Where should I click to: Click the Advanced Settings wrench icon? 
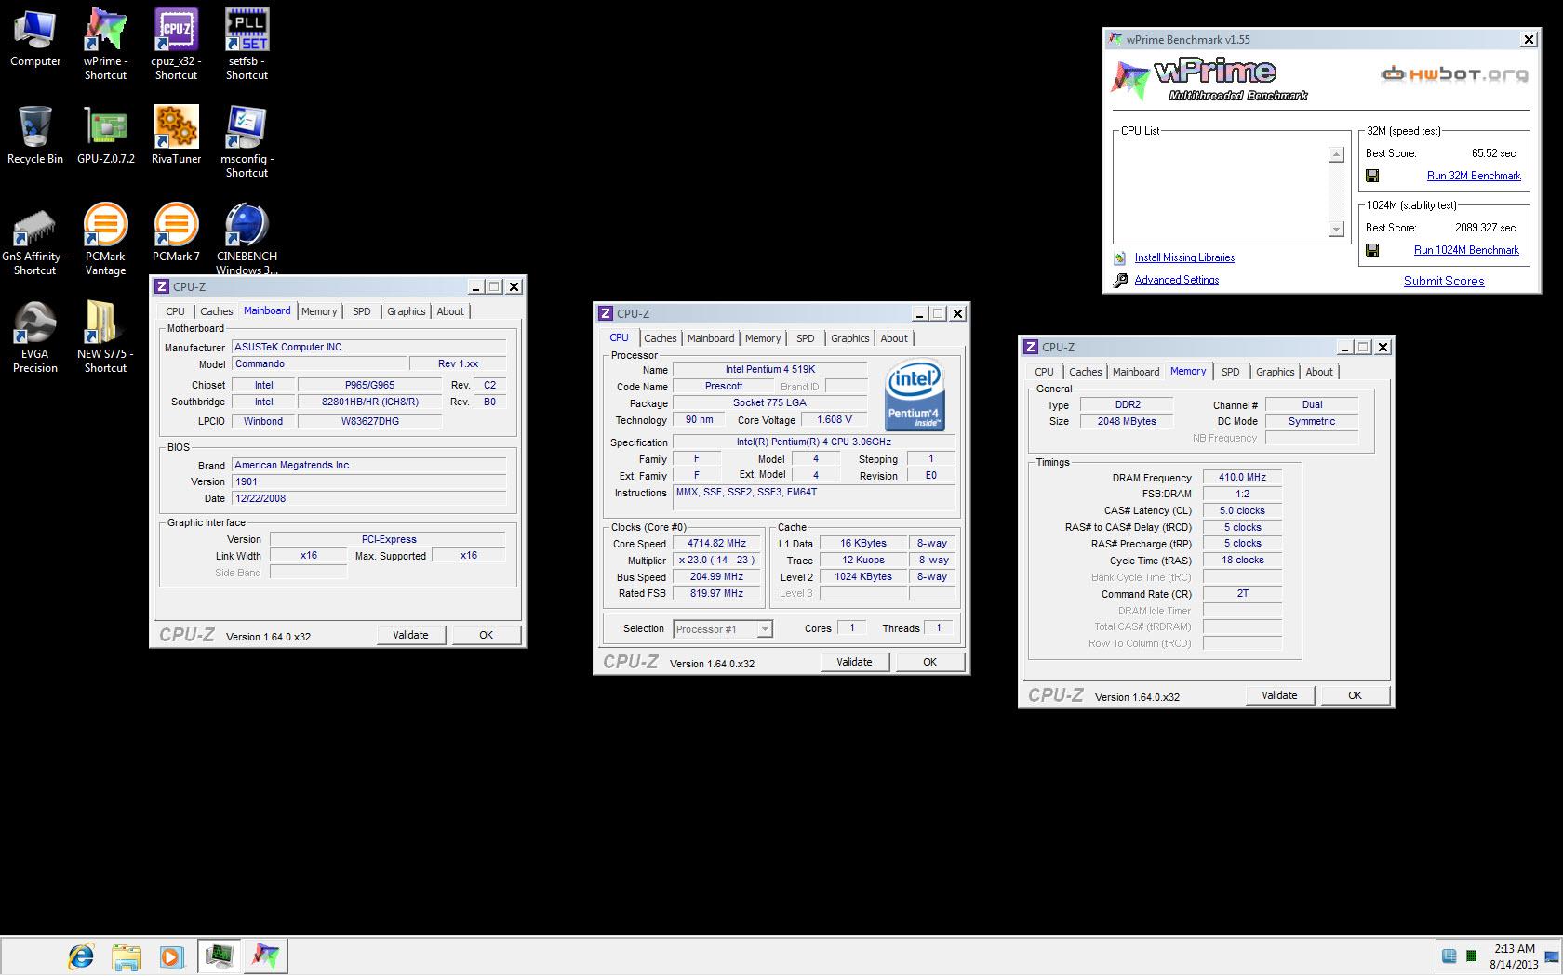(x=1120, y=280)
